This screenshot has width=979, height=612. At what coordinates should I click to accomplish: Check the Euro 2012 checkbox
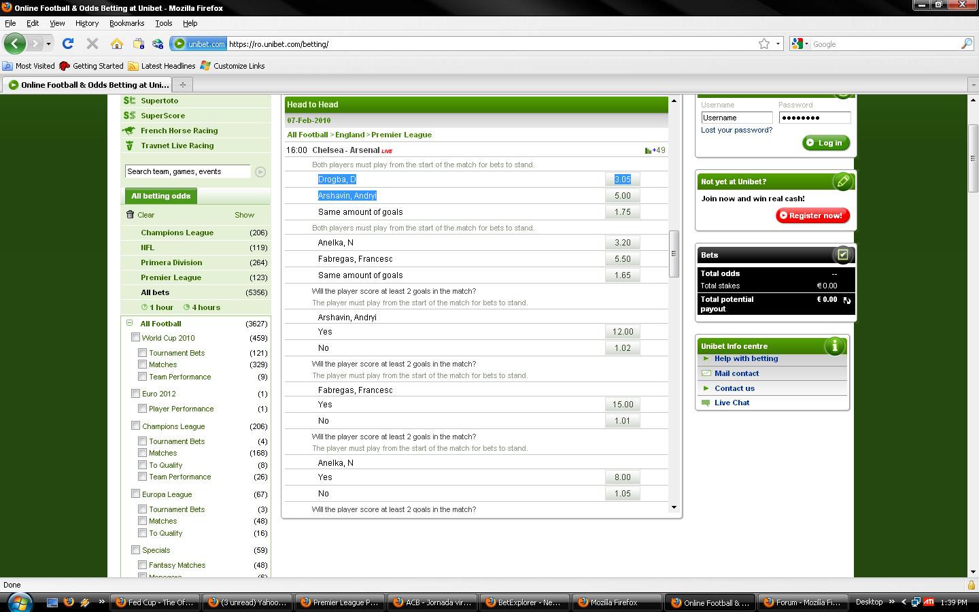pyautogui.click(x=135, y=393)
